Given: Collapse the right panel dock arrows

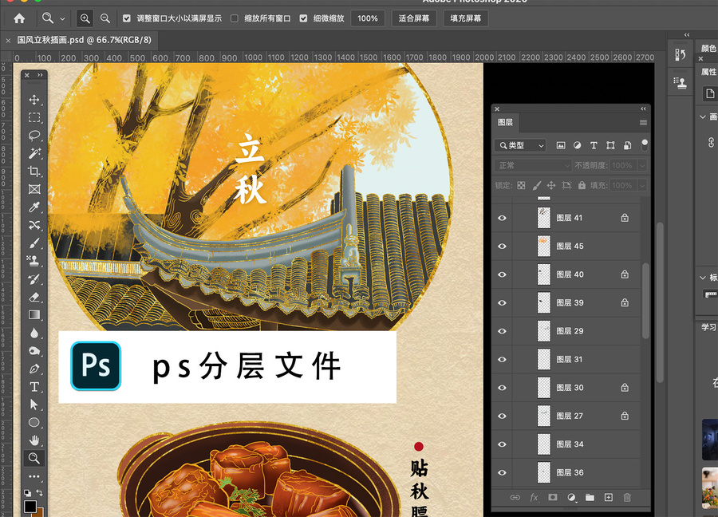Looking at the screenshot, I should [687, 35].
